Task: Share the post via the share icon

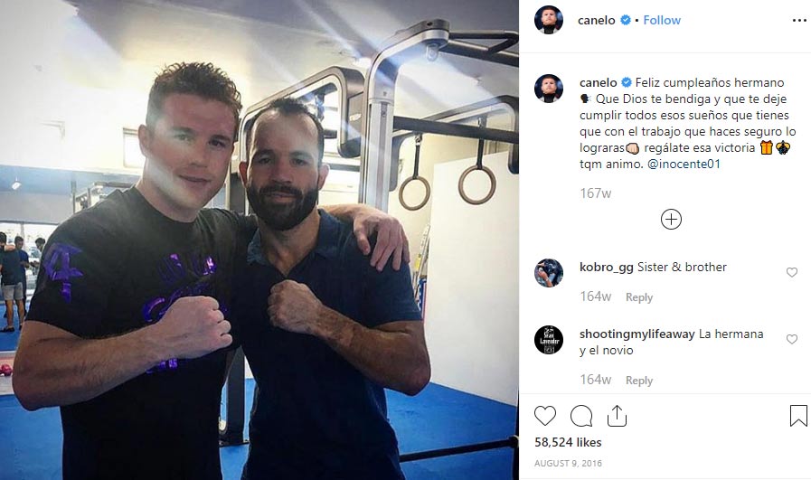Action: (x=617, y=416)
